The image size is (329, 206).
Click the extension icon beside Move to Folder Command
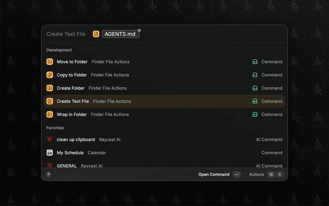[x=254, y=62]
